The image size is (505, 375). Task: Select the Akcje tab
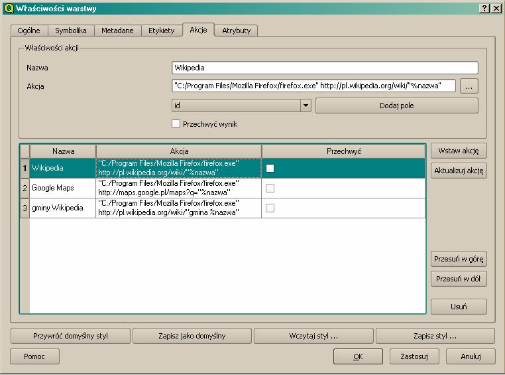click(198, 30)
